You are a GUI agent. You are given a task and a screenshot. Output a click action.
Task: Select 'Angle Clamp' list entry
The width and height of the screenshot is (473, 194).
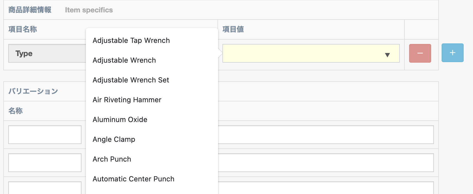coord(114,139)
